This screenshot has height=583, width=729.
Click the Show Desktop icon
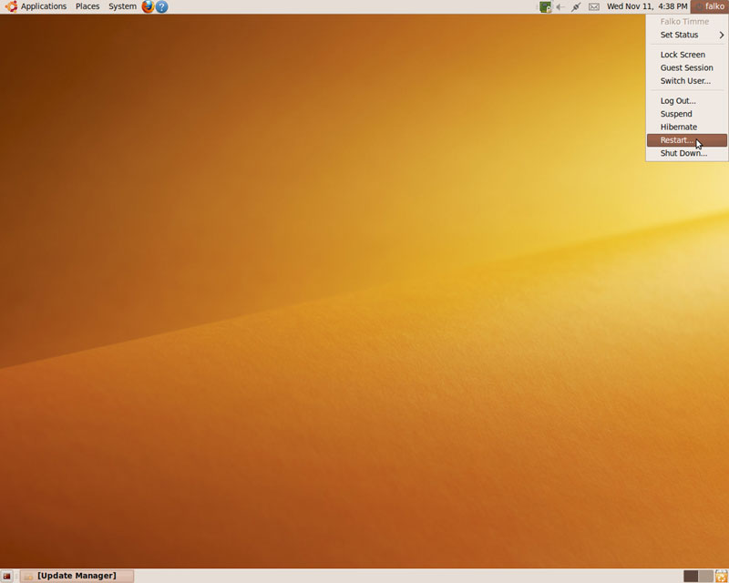[7, 576]
